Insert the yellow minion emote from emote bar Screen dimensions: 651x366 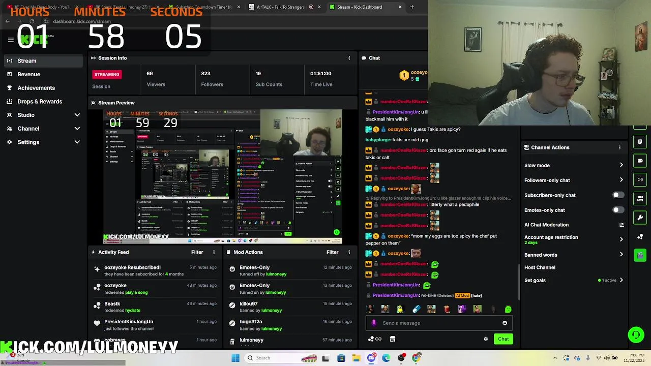coord(400,309)
